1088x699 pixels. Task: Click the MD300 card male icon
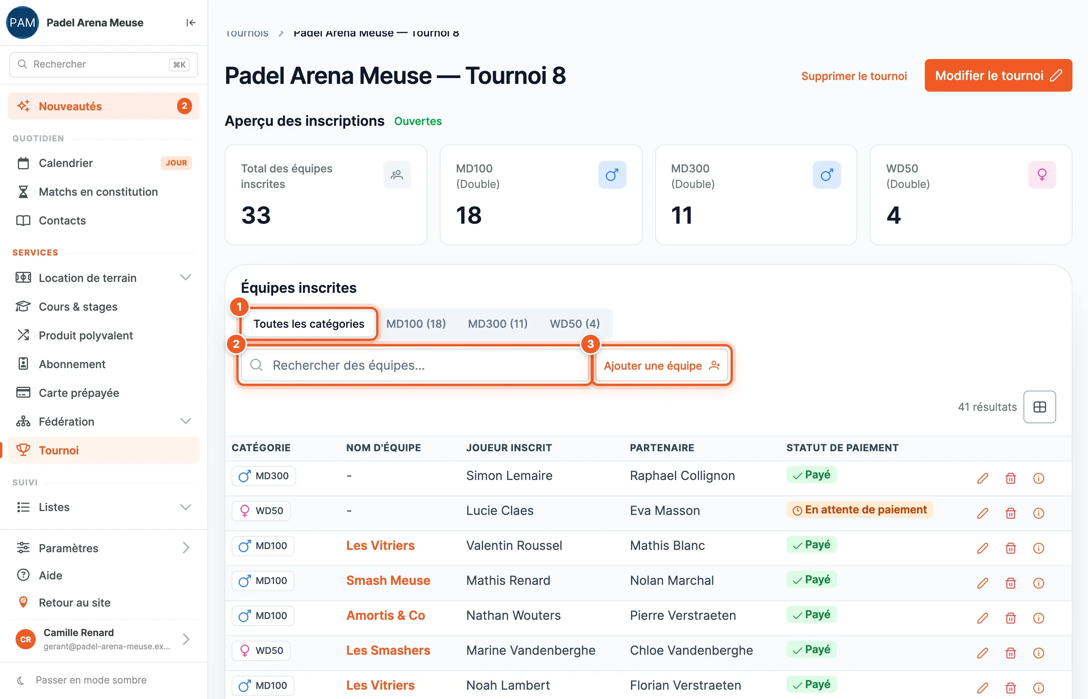[x=826, y=175]
